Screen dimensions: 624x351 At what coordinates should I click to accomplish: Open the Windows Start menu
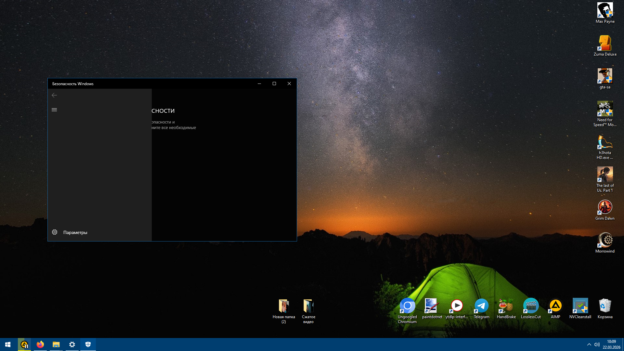8,344
